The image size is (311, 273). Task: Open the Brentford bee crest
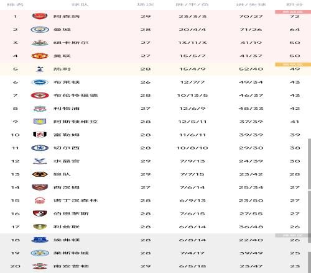pos(40,96)
